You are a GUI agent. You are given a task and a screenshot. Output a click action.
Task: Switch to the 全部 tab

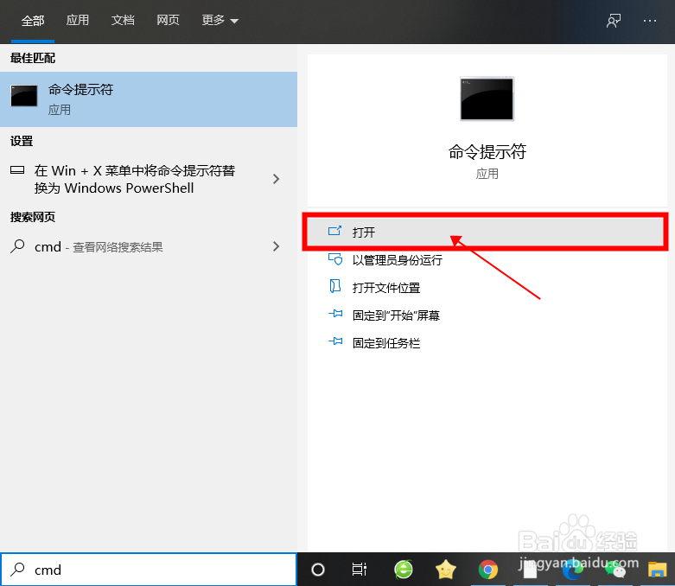pos(33,20)
